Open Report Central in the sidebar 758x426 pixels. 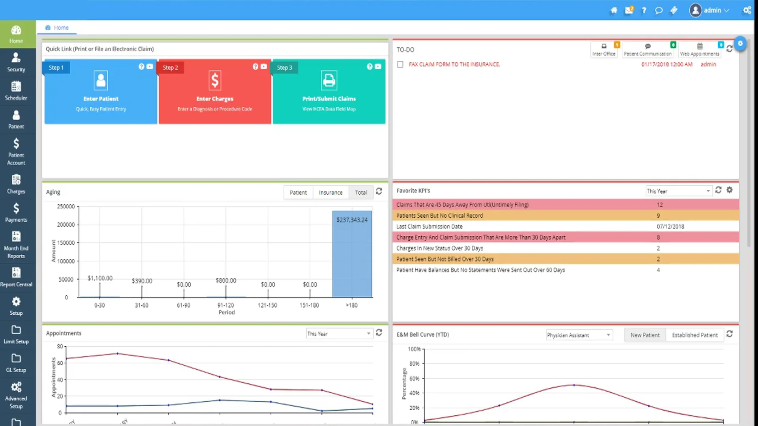16,276
